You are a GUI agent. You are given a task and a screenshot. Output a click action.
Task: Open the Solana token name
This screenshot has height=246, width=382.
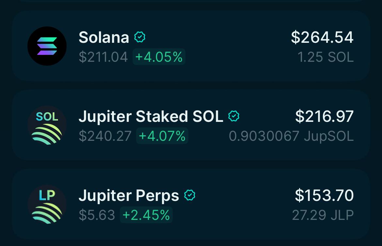pyautogui.click(x=104, y=38)
